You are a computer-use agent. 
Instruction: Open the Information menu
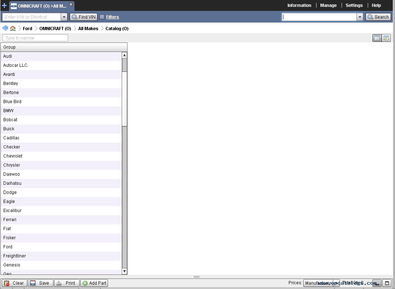[x=299, y=5]
